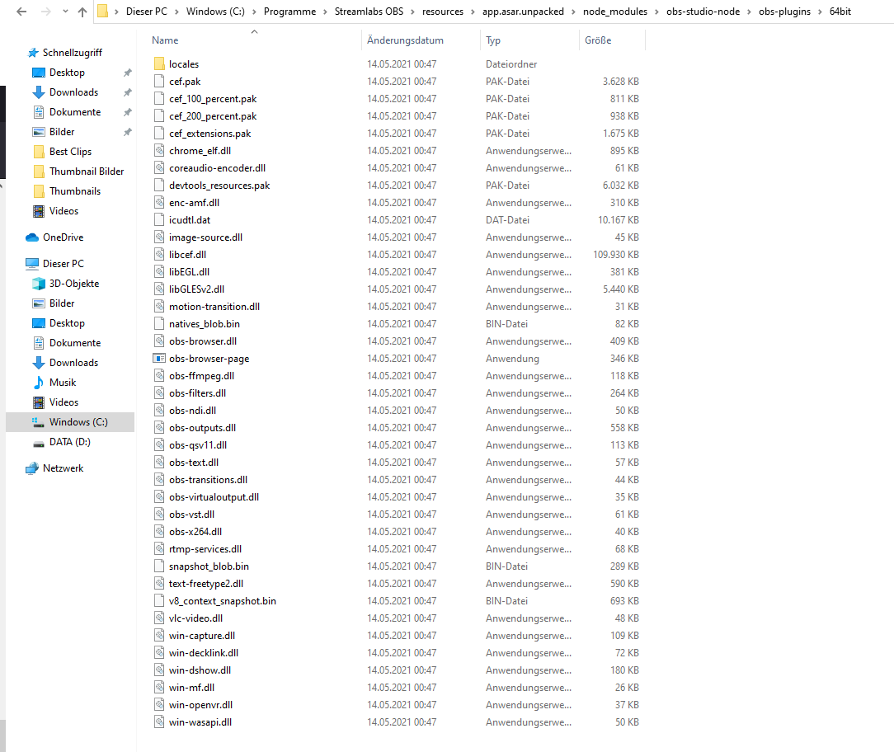Sort files by Änderungsdatum column
The width and height of the screenshot is (894, 752).
405,40
